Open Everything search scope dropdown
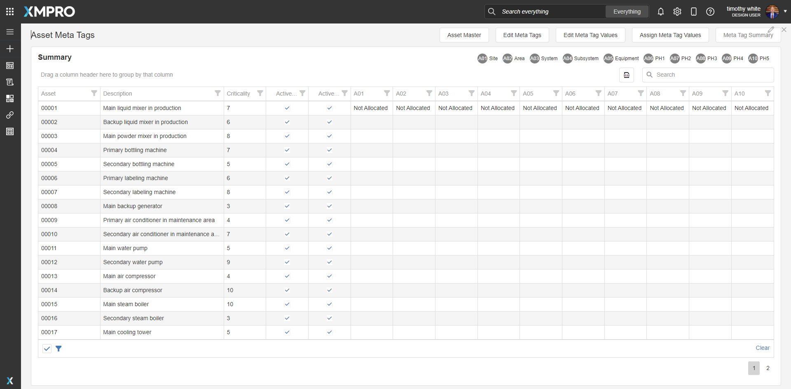 pyautogui.click(x=627, y=12)
